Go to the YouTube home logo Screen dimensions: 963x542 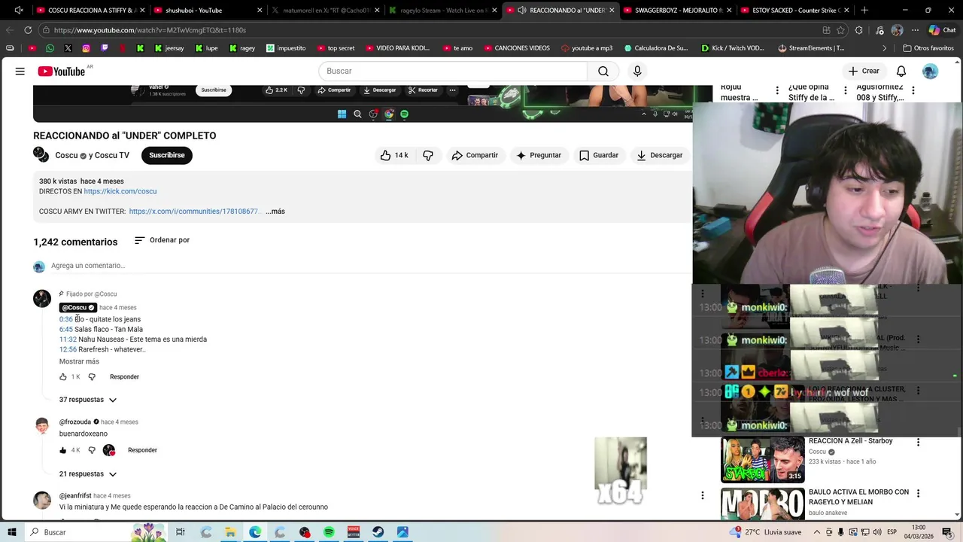click(62, 71)
